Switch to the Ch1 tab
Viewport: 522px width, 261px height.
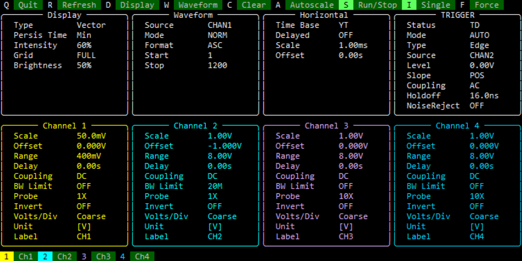25,257
